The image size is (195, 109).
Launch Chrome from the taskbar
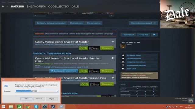pyautogui.click(x=28, y=107)
